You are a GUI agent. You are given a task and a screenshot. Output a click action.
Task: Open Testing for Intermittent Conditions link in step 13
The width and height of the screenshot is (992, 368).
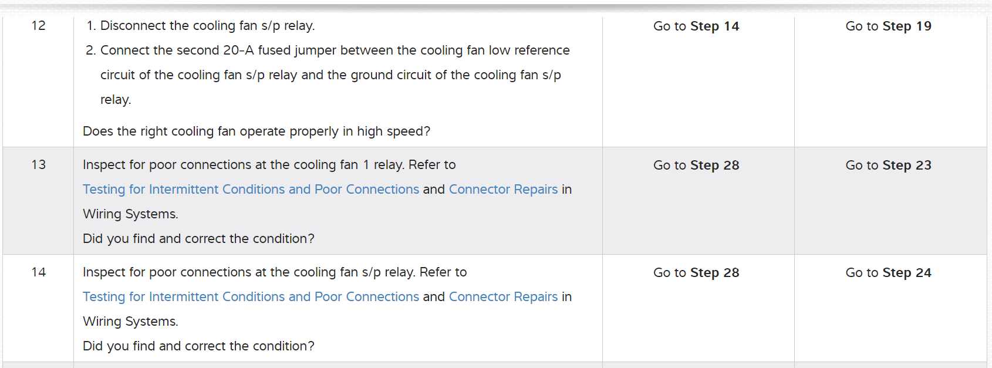(x=251, y=190)
